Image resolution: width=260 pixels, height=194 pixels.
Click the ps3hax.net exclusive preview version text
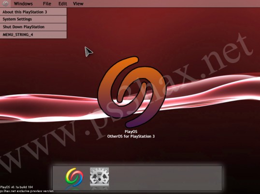point(27,191)
